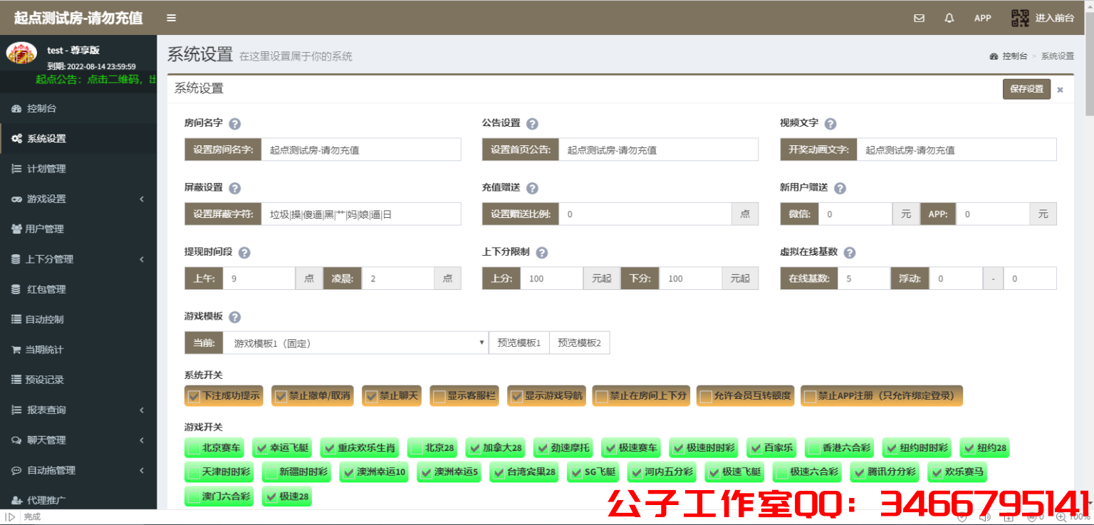
Task: Click the help icon next to 提现时间段
Action: coord(244,253)
